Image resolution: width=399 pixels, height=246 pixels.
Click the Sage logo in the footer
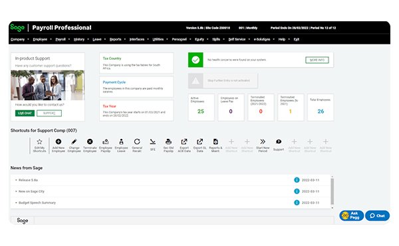click(x=23, y=221)
